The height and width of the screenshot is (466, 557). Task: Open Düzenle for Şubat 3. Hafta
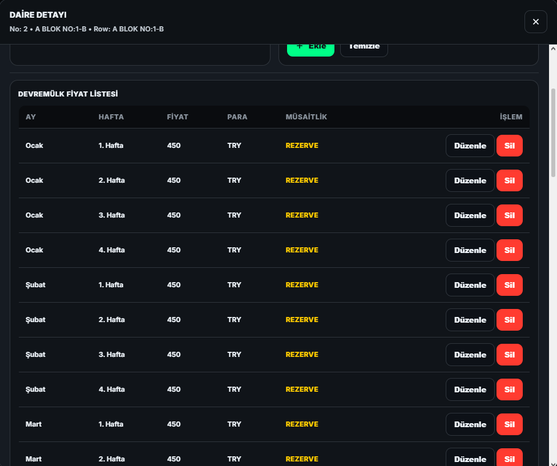tap(470, 355)
